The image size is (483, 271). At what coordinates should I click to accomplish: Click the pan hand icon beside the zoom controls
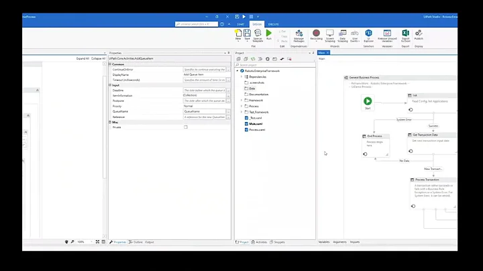66,242
